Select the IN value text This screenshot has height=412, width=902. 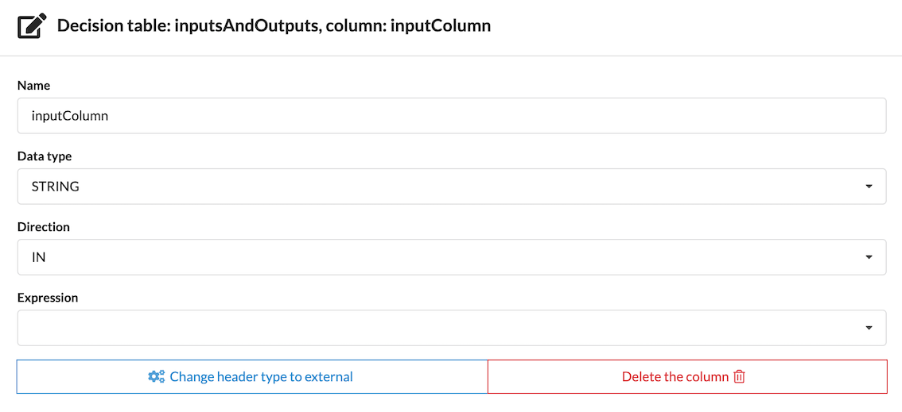(x=39, y=257)
